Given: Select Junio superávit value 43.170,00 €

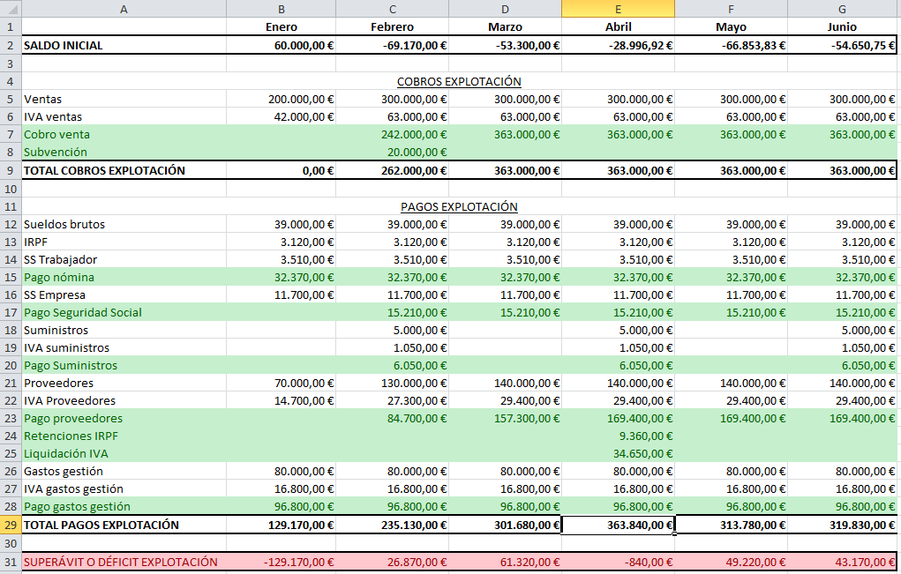Looking at the screenshot, I should point(842,562).
